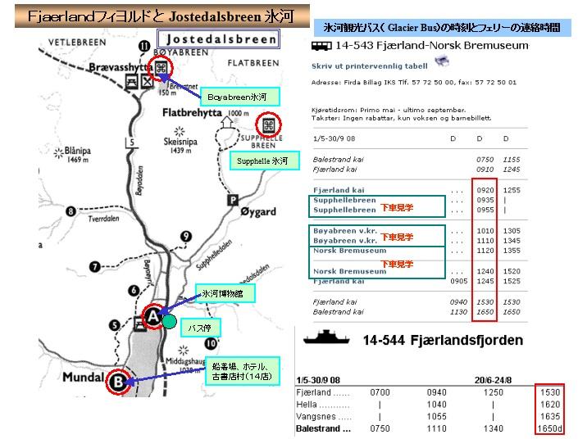Select the circled marker A on map
Screen dimensions: 587x439
152,316
